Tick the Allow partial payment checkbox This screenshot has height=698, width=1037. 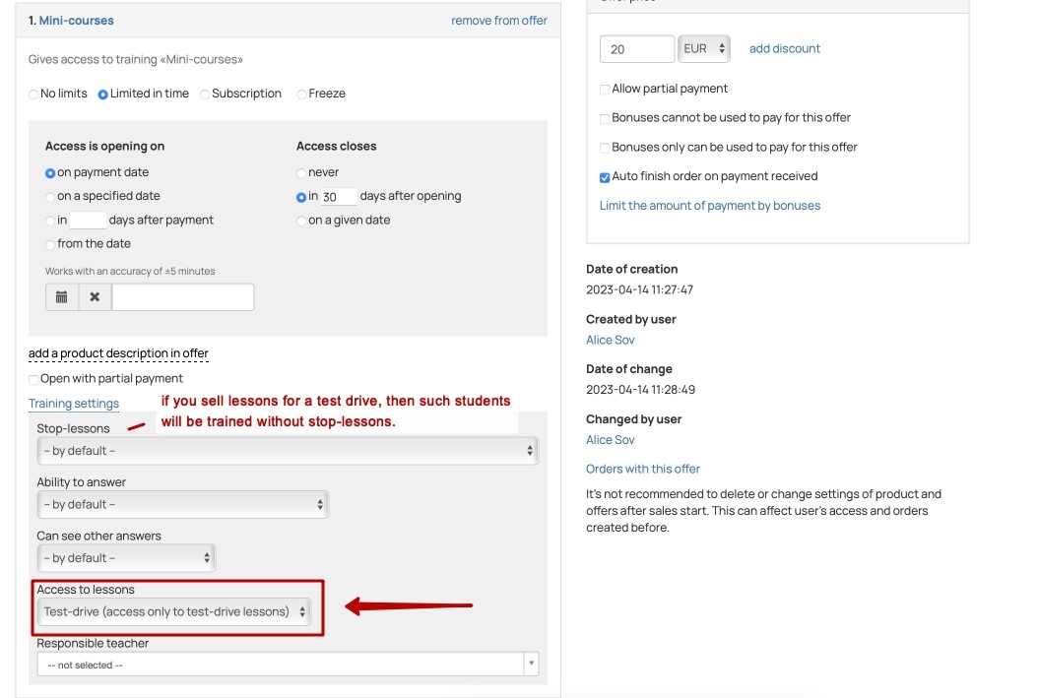coord(605,90)
